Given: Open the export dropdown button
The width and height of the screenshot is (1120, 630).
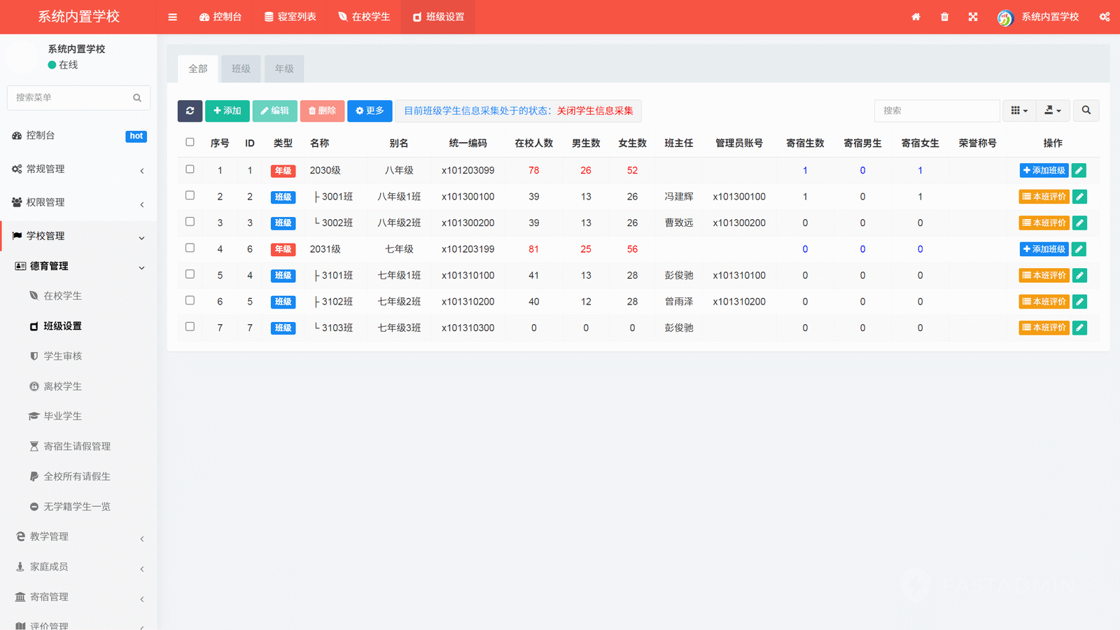Looking at the screenshot, I should point(1053,111).
